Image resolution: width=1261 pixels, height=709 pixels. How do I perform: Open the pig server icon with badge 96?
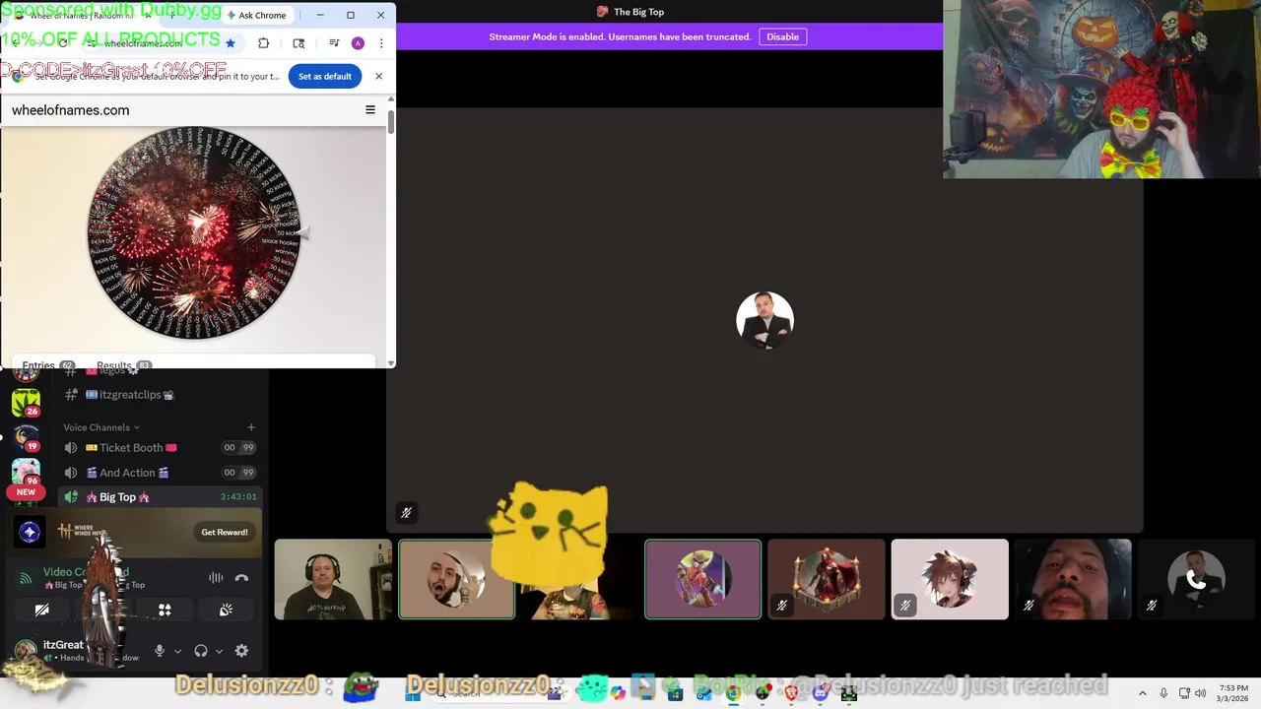coord(27,474)
